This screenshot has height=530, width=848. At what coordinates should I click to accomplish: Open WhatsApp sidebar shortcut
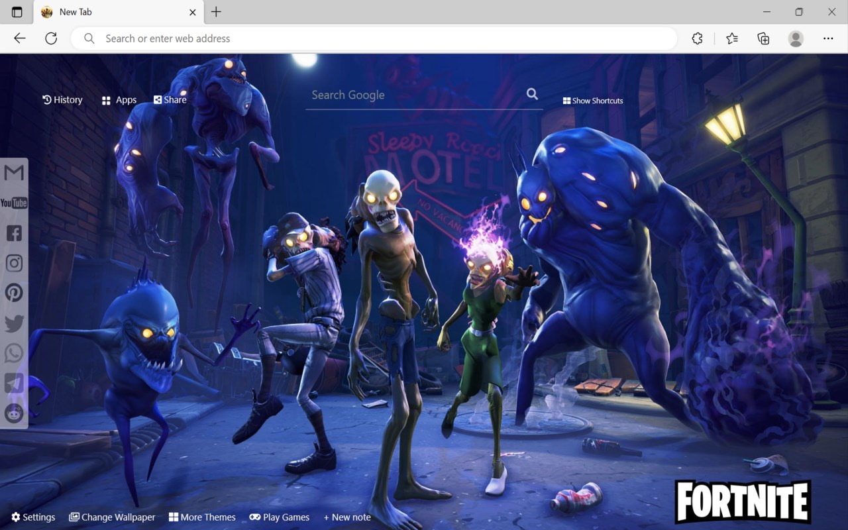point(14,353)
